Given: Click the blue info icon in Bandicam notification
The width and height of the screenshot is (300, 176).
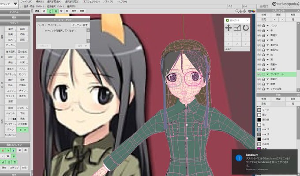Looking at the screenshot, I should pyautogui.click(x=239, y=158).
